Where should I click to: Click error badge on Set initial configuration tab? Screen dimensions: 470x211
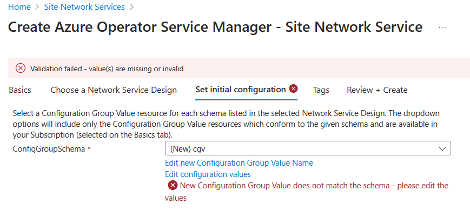pyautogui.click(x=294, y=89)
